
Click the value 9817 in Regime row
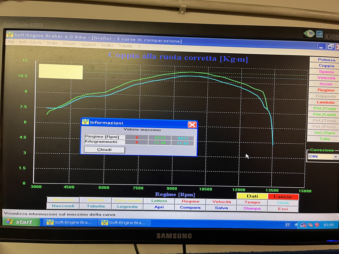[x=183, y=138]
